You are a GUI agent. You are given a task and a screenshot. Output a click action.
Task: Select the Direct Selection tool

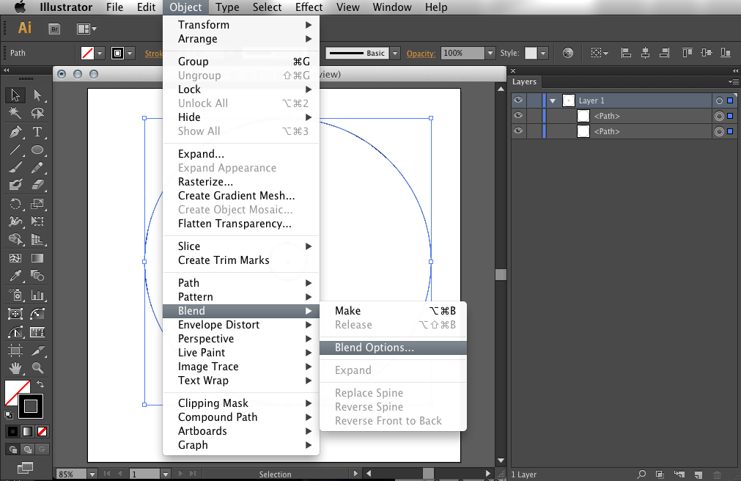click(37, 95)
